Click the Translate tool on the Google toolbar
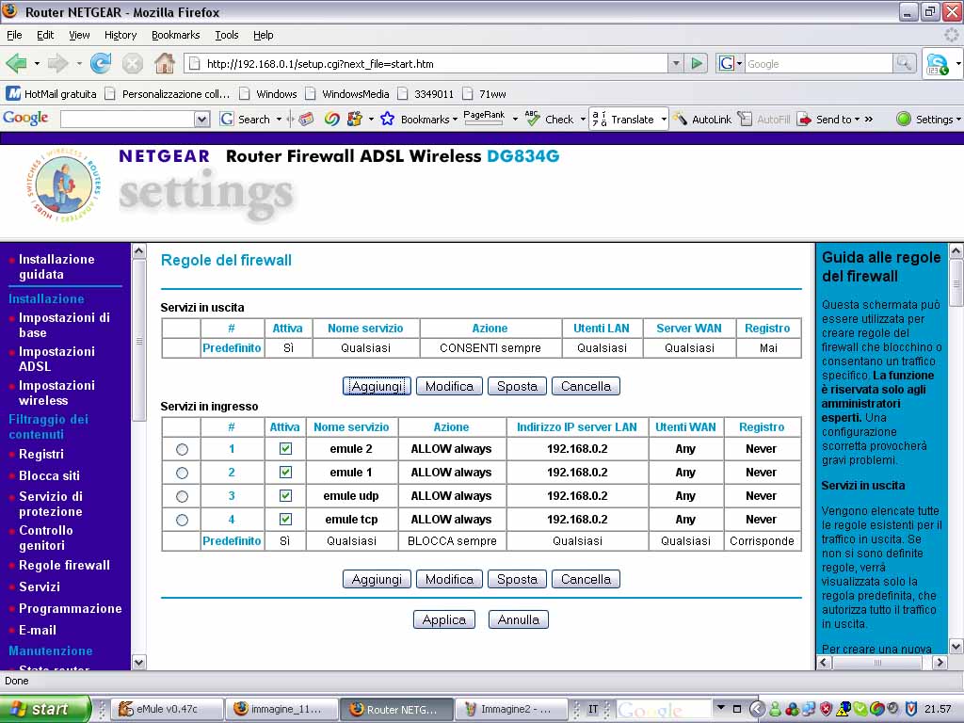This screenshot has height=723, width=964. point(623,120)
